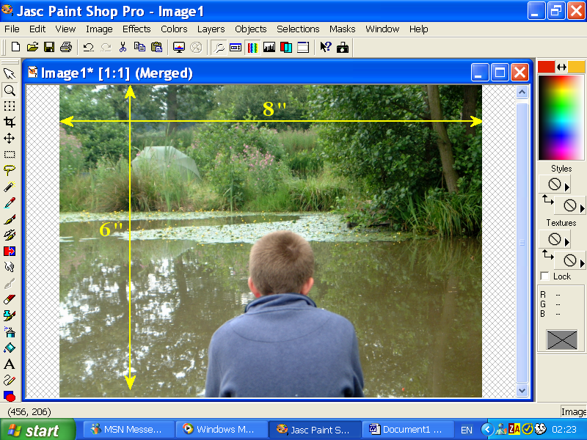Save the image with the floppy disk icon
The width and height of the screenshot is (587, 440).
(49, 47)
